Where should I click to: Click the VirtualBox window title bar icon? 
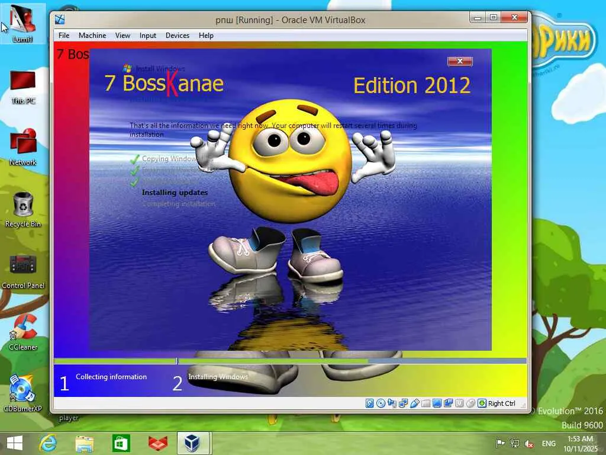[60, 20]
